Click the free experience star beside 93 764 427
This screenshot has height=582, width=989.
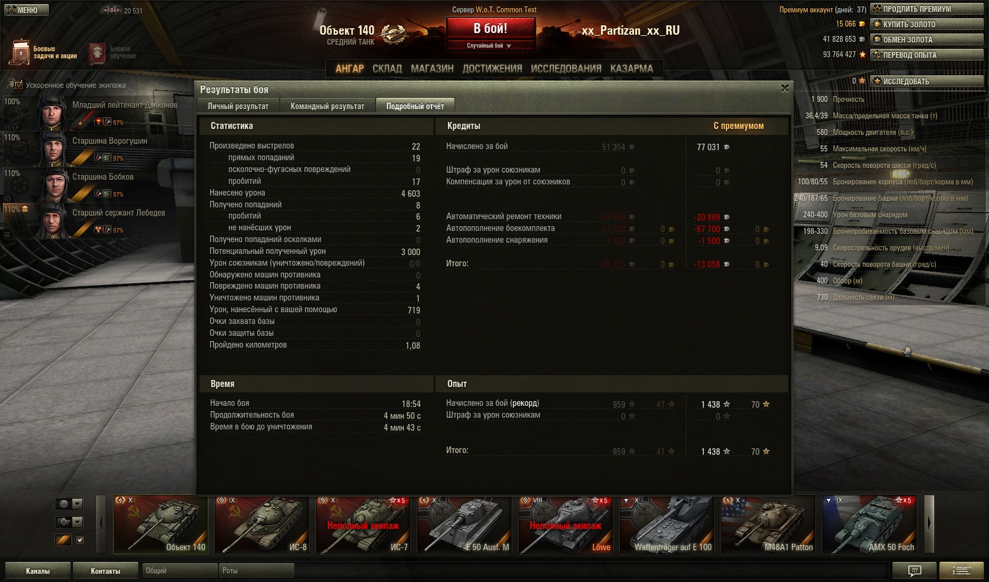(862, 54)
